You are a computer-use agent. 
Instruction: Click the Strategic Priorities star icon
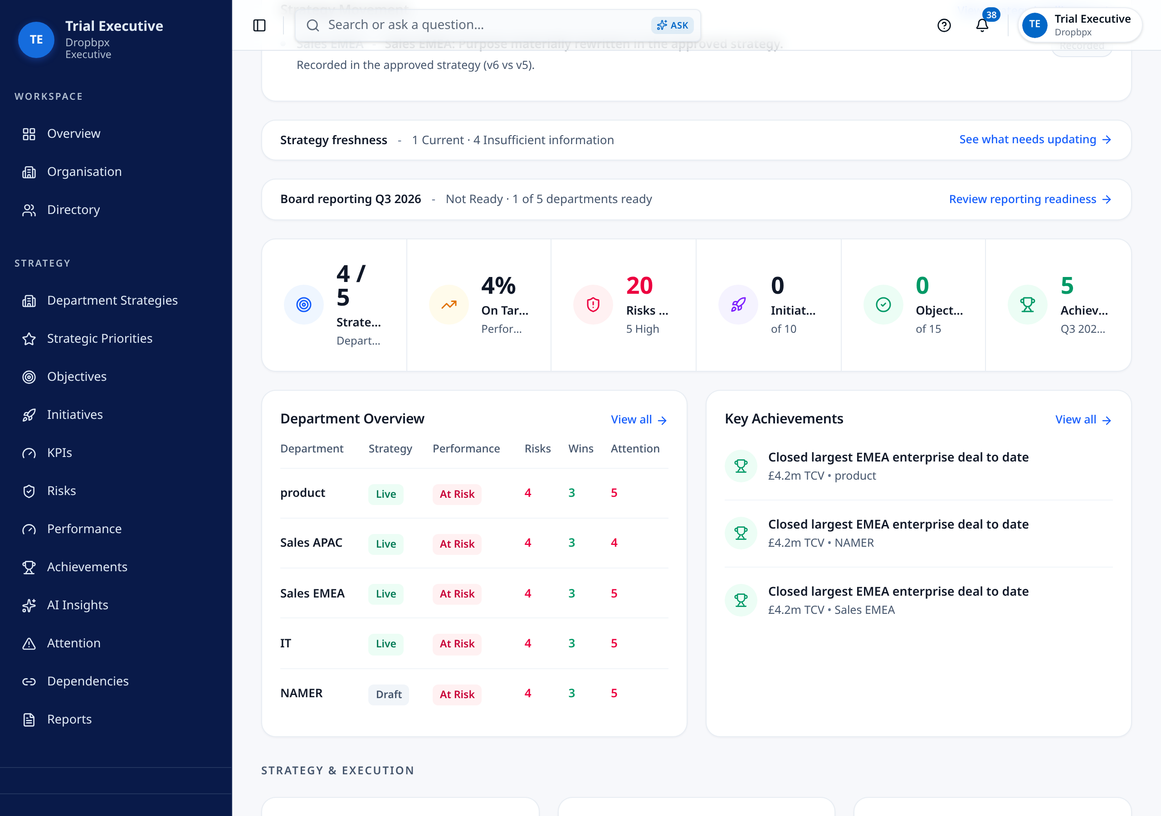tap(29, 339)
